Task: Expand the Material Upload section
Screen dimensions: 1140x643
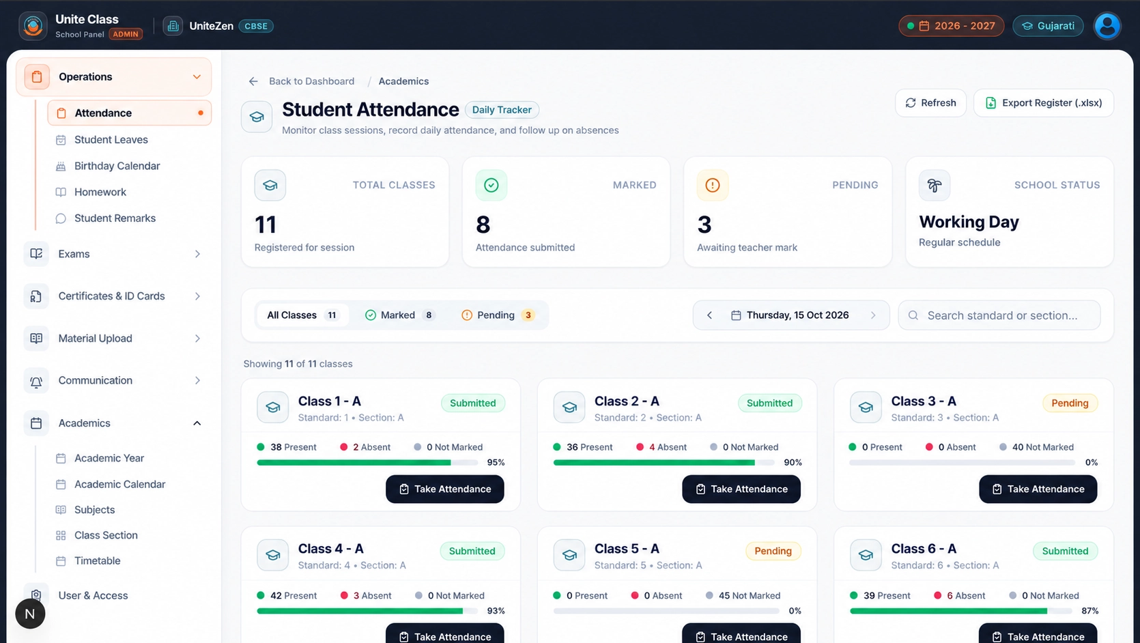Action: point(114,339)
